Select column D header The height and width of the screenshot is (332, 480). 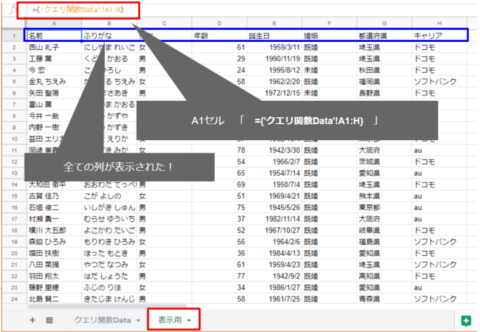click(219, 23)
